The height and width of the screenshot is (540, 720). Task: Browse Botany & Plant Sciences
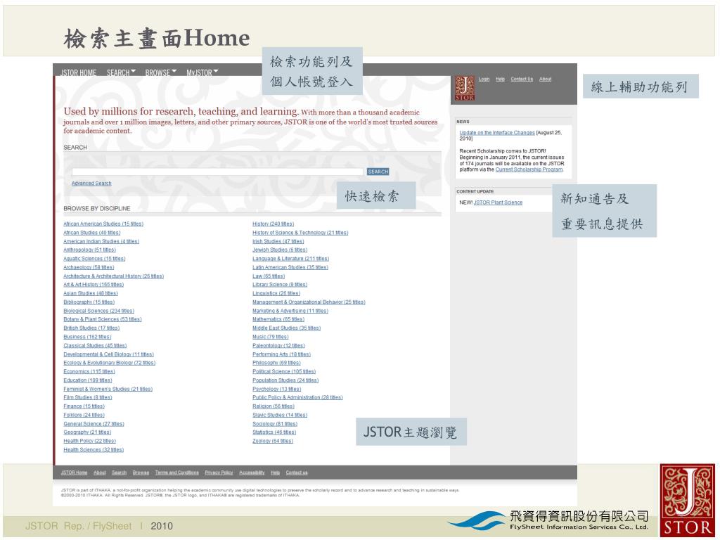click(103, 319)
